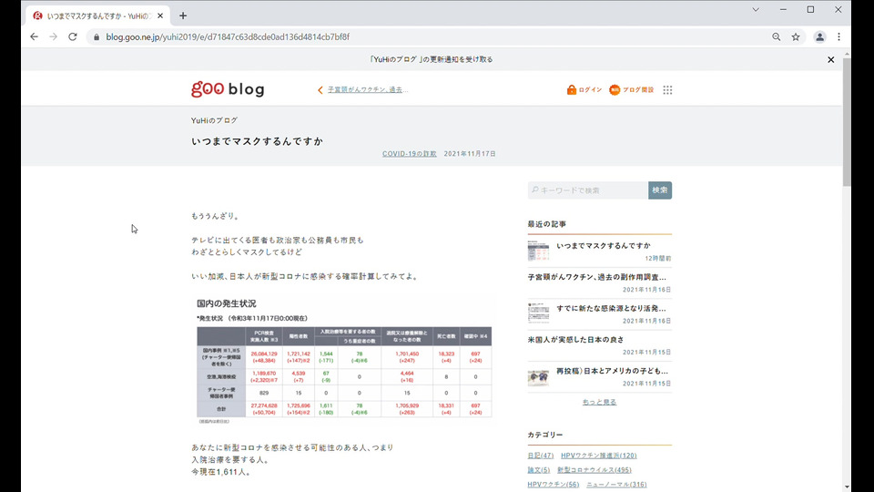Open the 論文(5) category
Image resolution: width=874 pixels, height=492 pixels.
pyautogui.click(x=538, y=470)
